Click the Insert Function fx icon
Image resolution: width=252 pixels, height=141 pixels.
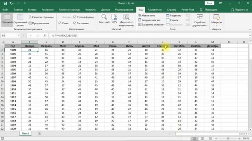tap(44, 36)
